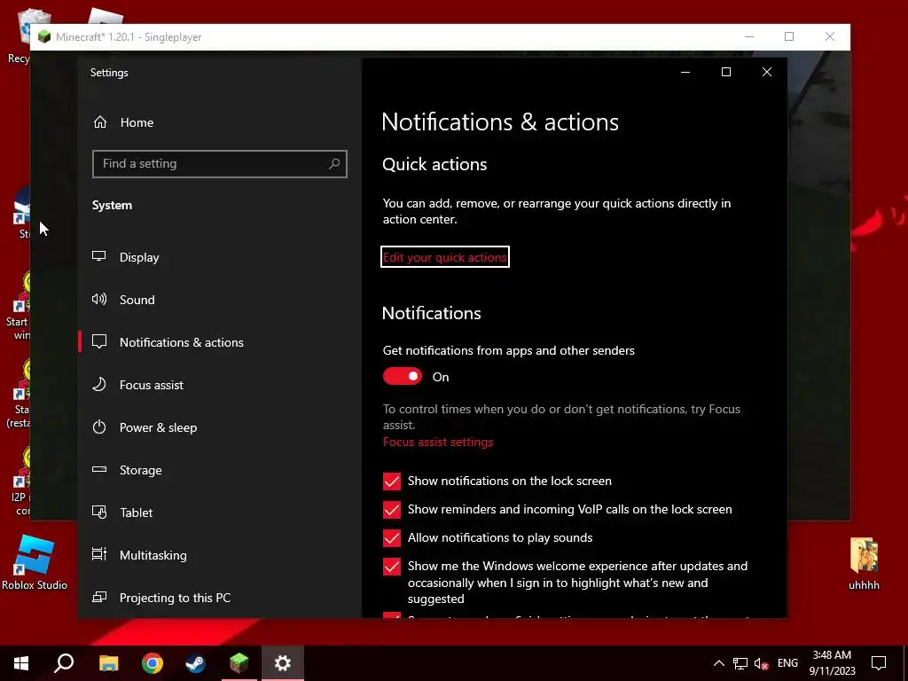Uncheck Show me the Windows welcome experience
Screen dimensions: 908x681
pos(391,567)
